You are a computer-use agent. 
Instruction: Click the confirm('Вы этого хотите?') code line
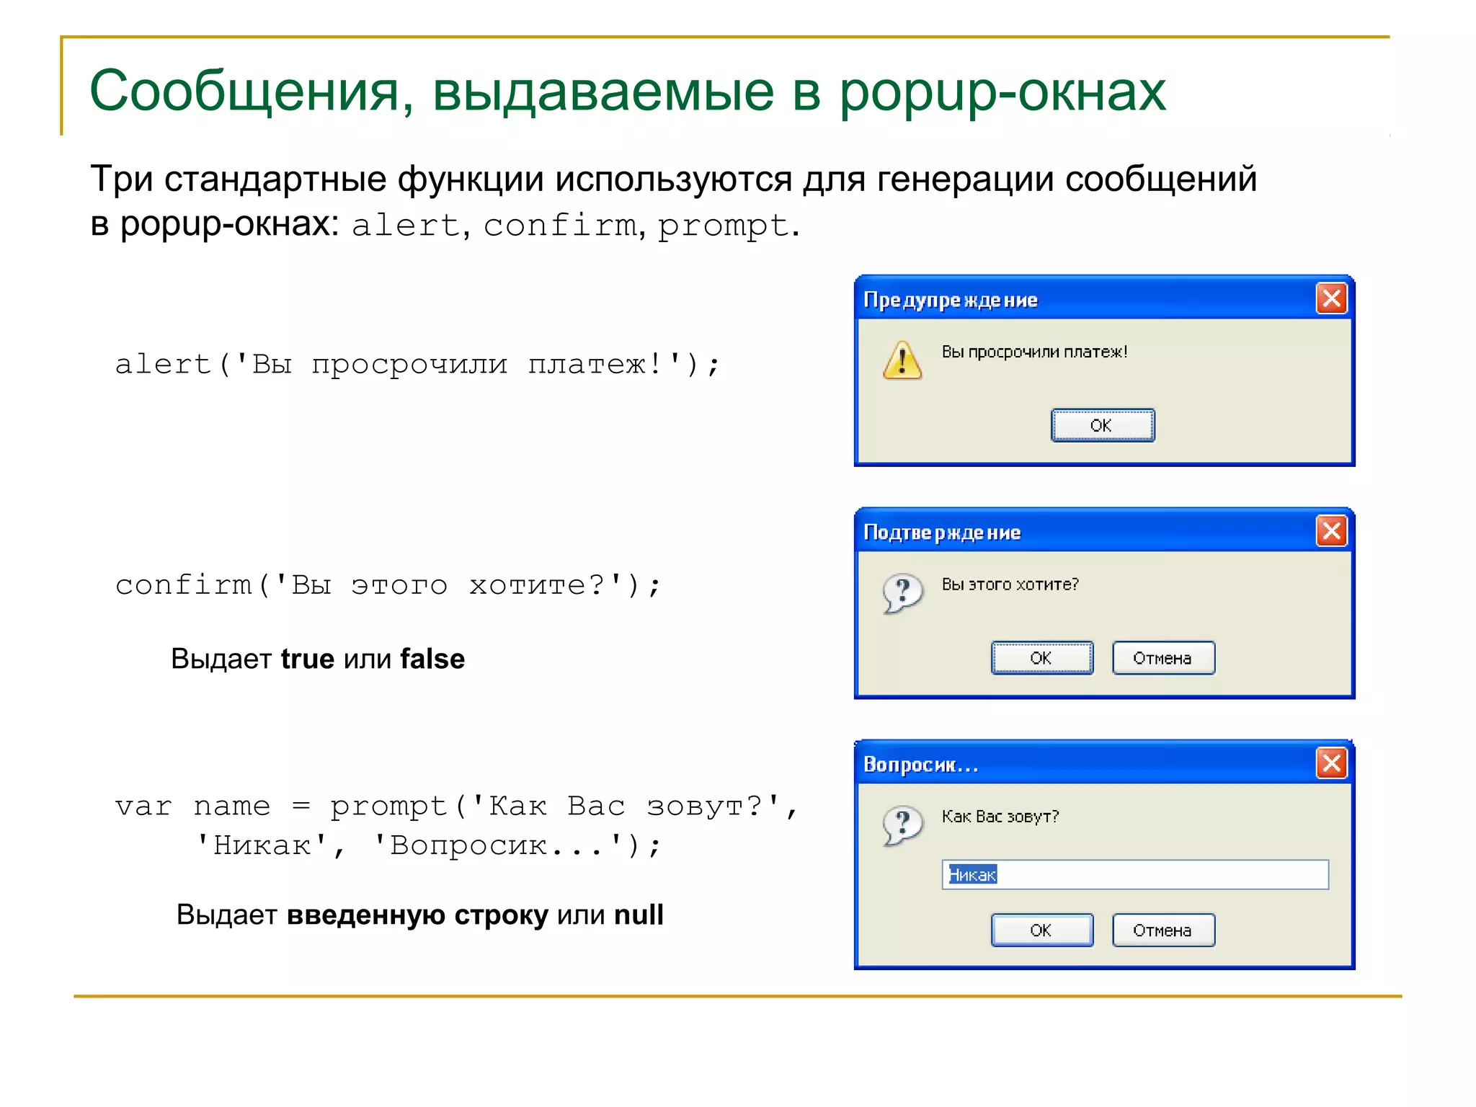click(x=388, y=584)
